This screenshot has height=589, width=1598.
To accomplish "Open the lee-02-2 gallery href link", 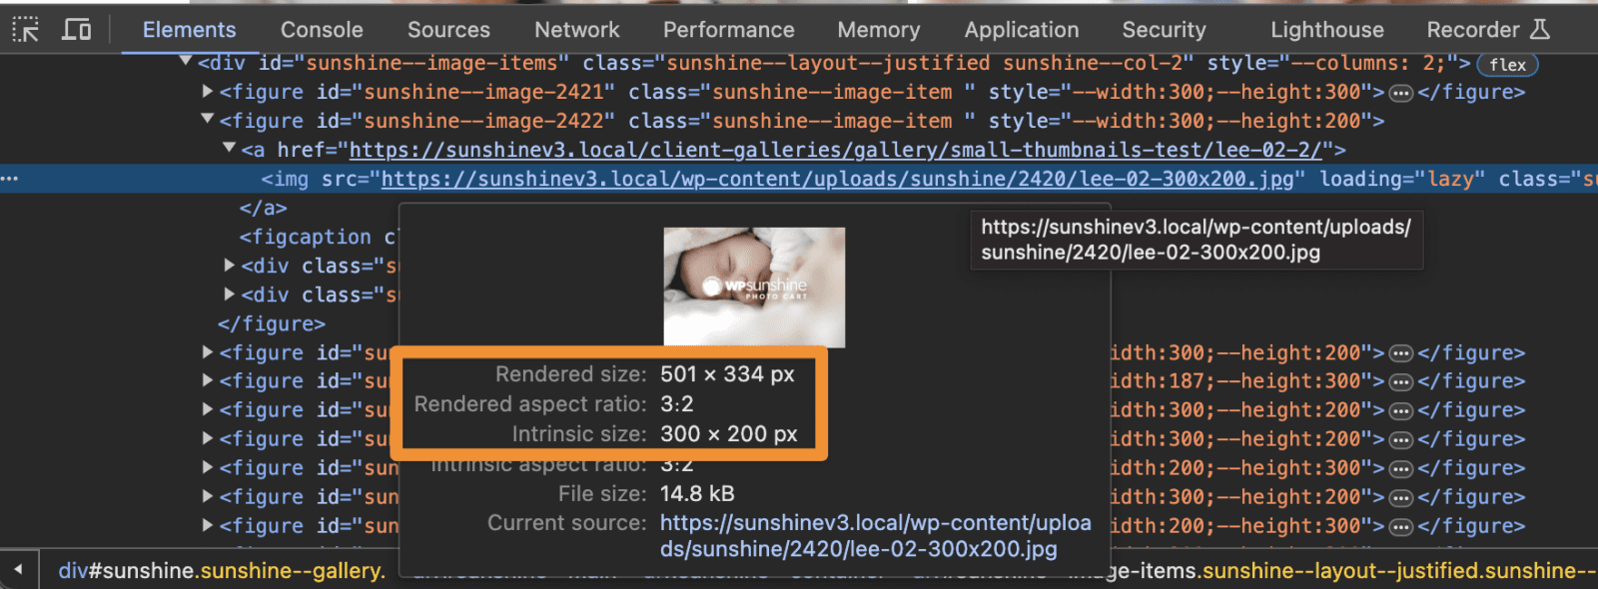I will click(x=835, y=150).
